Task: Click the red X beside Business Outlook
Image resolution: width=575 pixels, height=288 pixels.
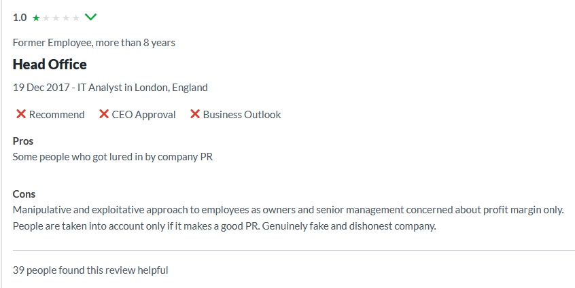Action: [x=195, y=114]
